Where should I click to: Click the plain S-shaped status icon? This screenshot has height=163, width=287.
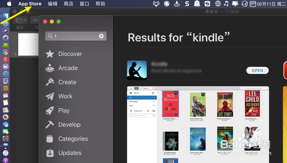[x=187, y=4]
